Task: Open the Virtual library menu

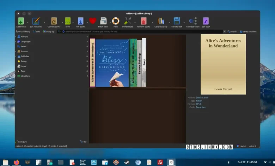Action: (23, 32)
